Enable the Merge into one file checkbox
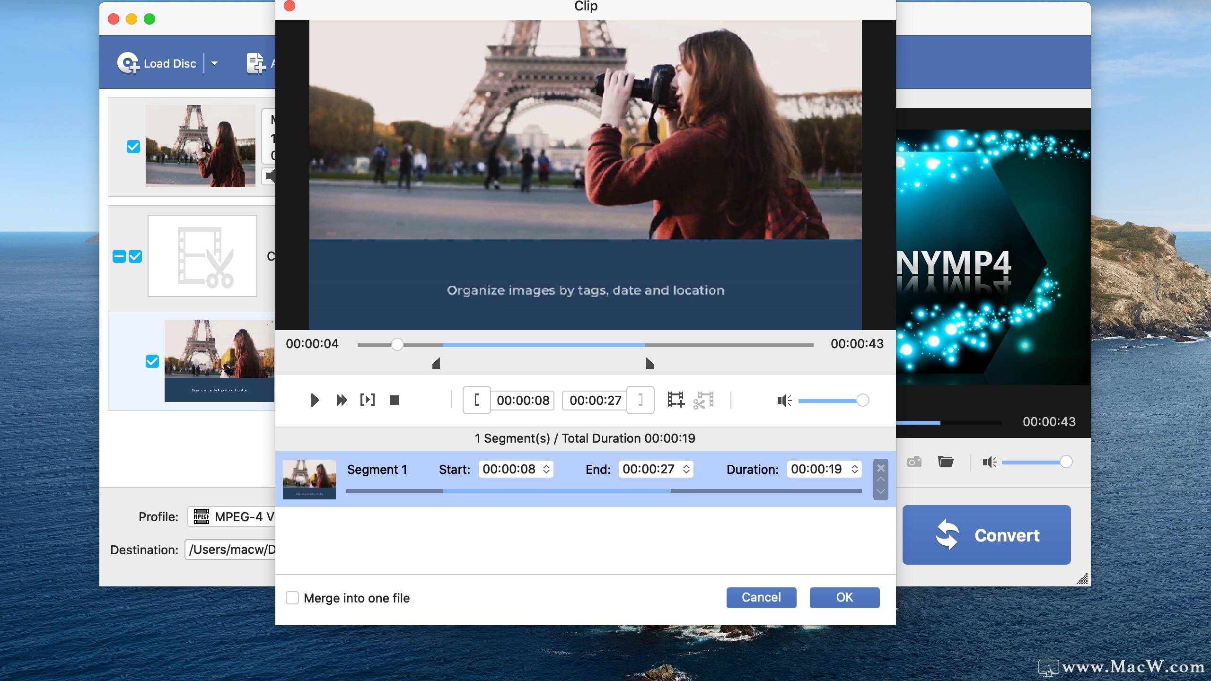Screen dimensions: 1211x681 (293, 598)
